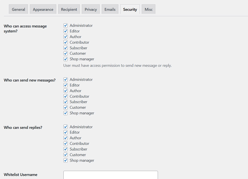
Task: Open the General settings tab
Action: click(18, 9)
